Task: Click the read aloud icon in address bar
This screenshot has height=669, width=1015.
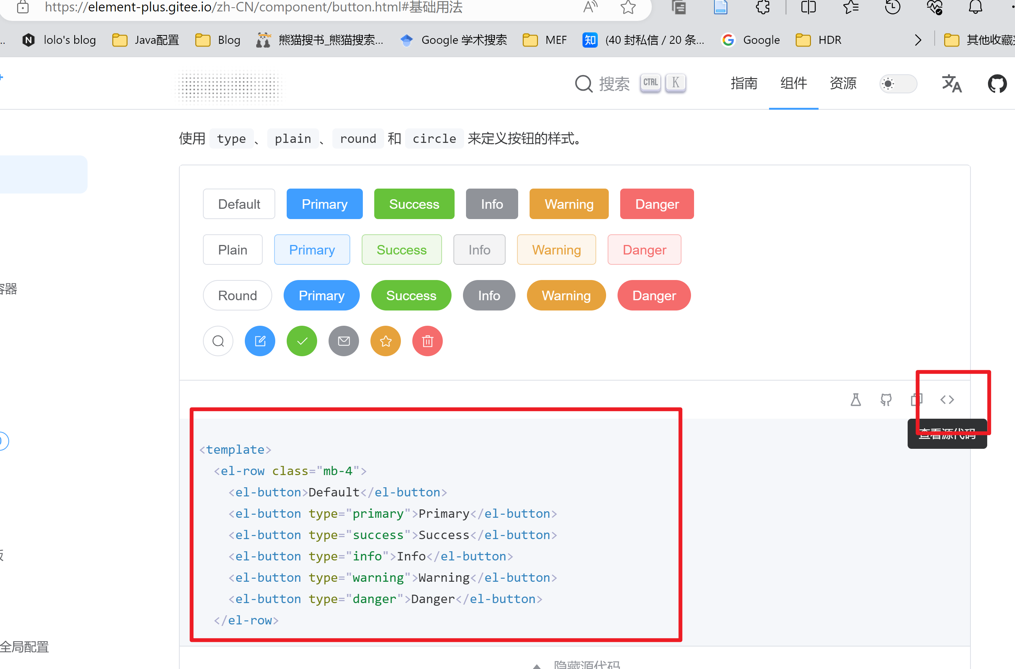Action: pos(590,7)
